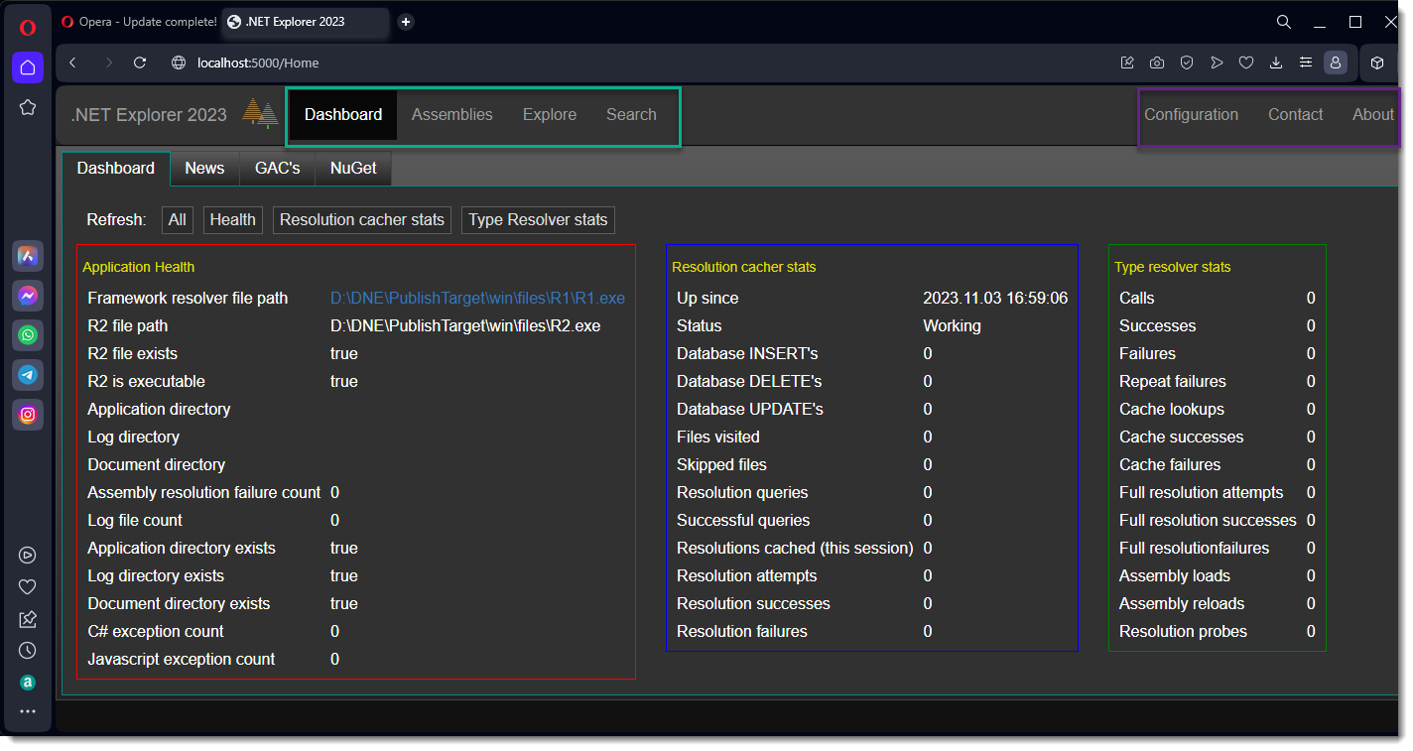Click the pinboard edit icon in address bar
1413x751 pixels.
click(1127, 63)
